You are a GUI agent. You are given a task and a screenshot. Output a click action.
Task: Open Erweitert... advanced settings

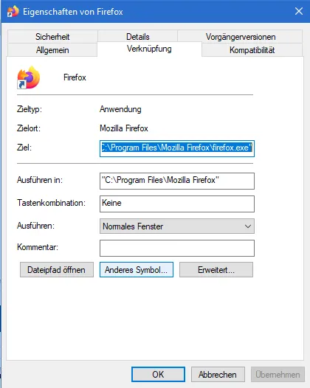(216, 270)
